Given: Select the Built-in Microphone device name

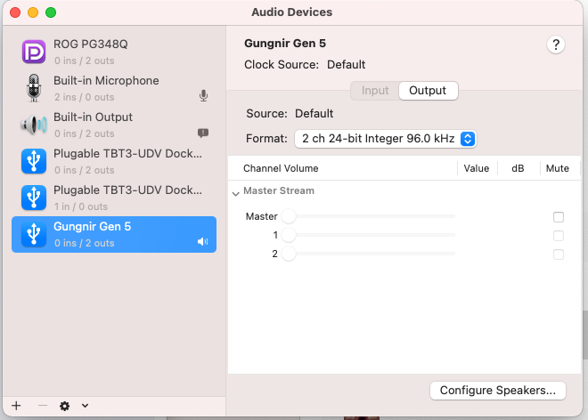Looking at the screenshot, I should click(x=106, y=81).
